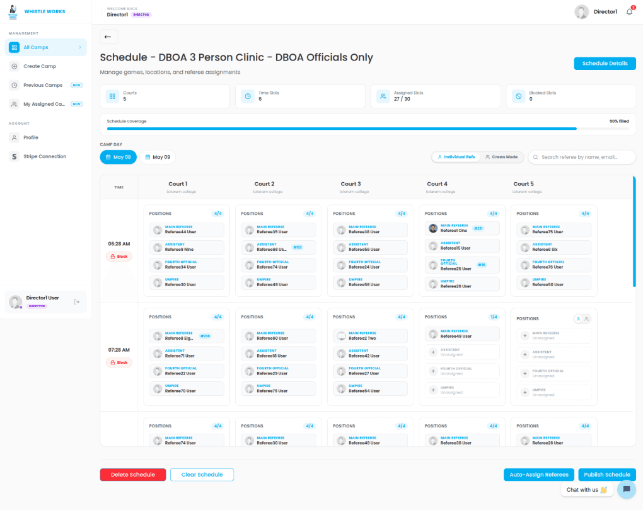Click Referee44 User main referee slot
Screen dimensions: 643x510
click(187, 230)
